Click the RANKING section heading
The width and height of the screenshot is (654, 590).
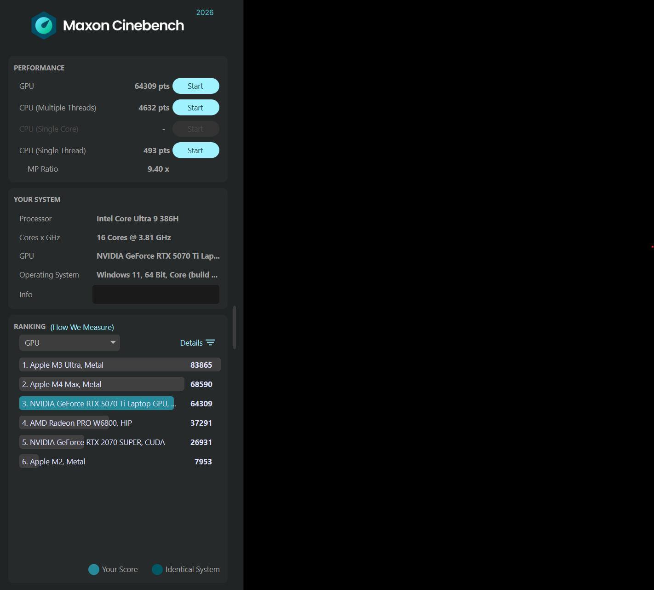click(30, 326)
